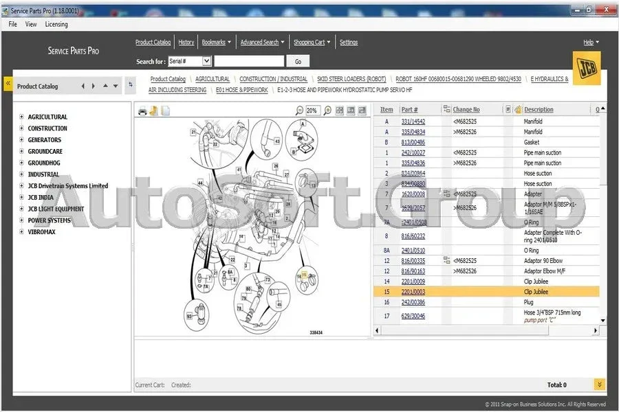The image size is (619, 412).
Task: Click into the search text field
Action: (249, 61)
